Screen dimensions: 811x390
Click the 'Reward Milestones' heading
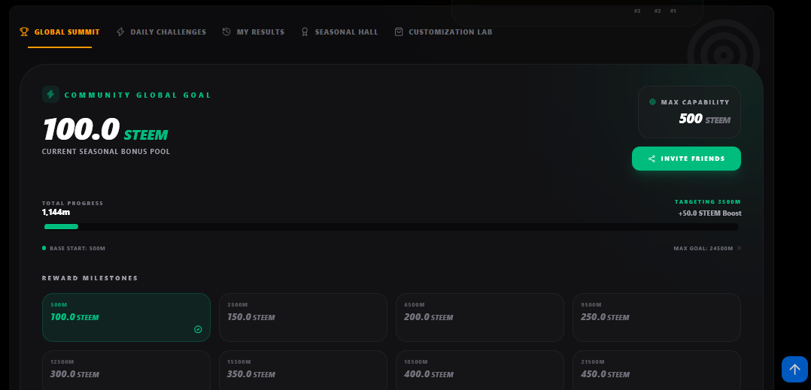(x=90, y=278)
